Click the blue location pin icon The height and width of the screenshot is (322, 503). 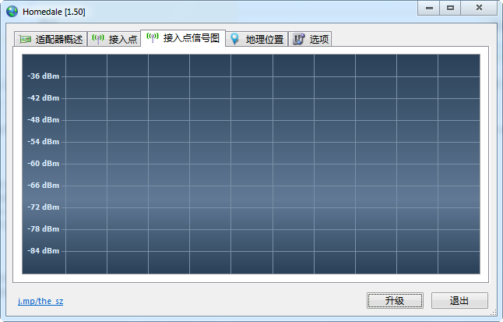(x=234, y=39)
